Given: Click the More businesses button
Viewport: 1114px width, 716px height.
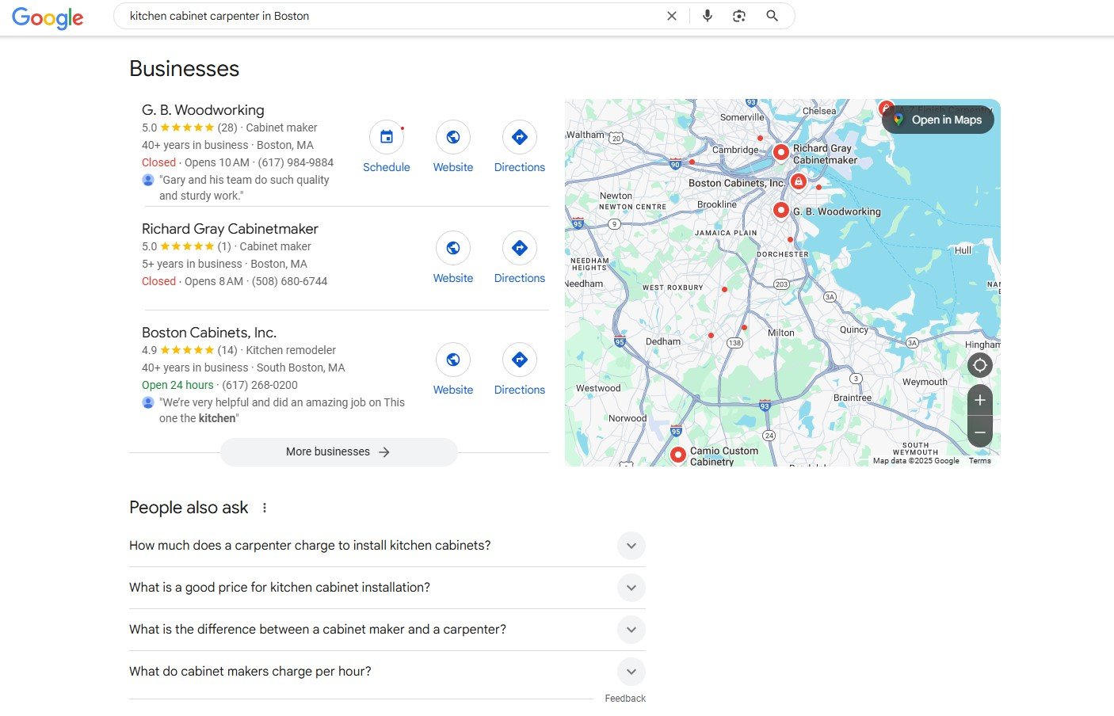Looking at the screenshot, I should click(x=338, y=451).
